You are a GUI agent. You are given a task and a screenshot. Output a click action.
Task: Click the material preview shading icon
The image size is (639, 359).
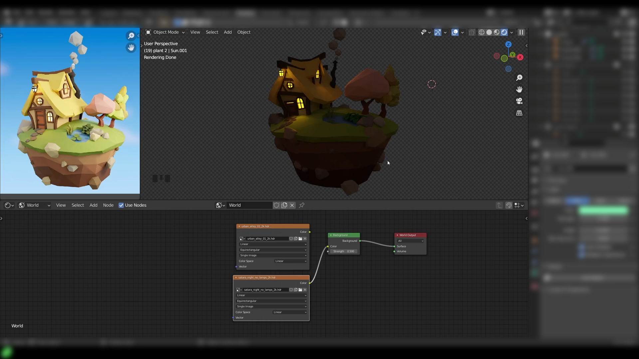click(x=496, y=32)
